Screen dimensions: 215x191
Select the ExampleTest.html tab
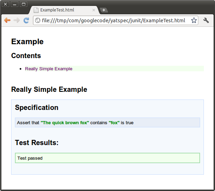pyautogui.click(x=64, y=10)
